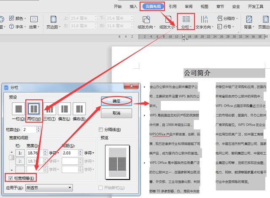Open the 页面边框 page border tool
270x198 pixels.
265,22
